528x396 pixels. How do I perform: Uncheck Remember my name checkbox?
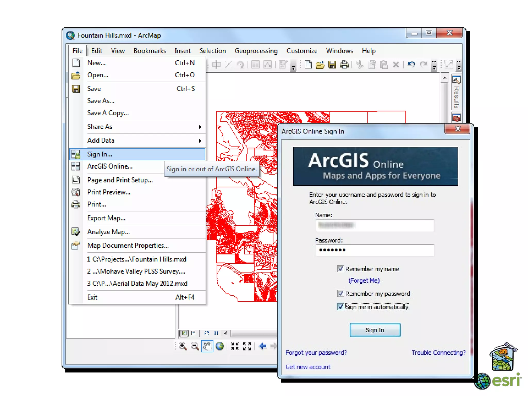(340, 269)
